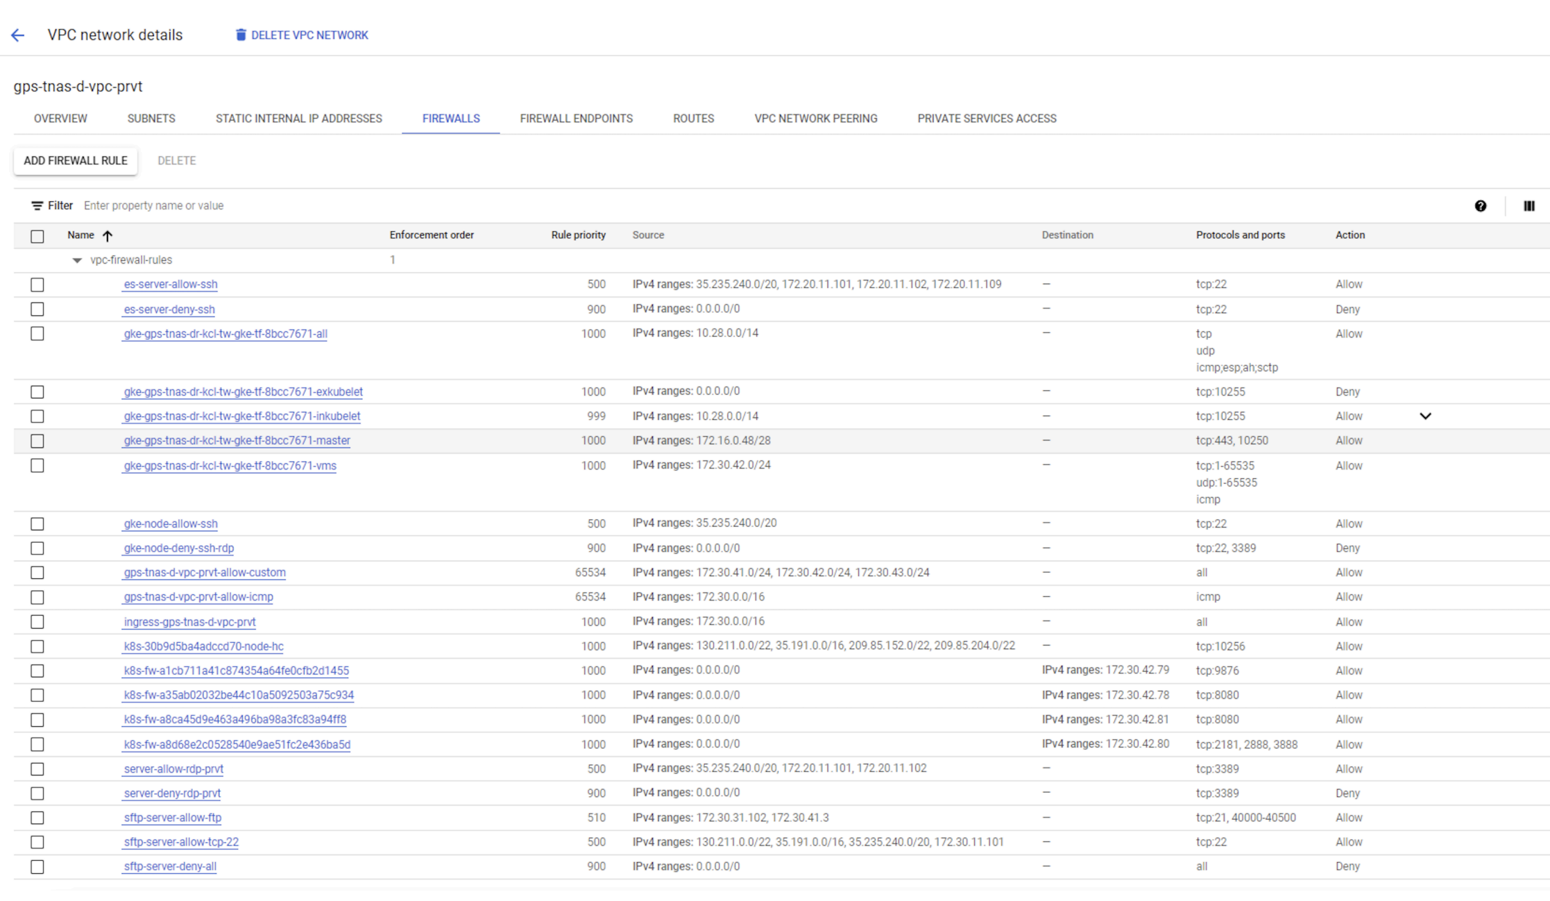Click the Filter list icon
The image size is (1550, 901).
point(37,206)
